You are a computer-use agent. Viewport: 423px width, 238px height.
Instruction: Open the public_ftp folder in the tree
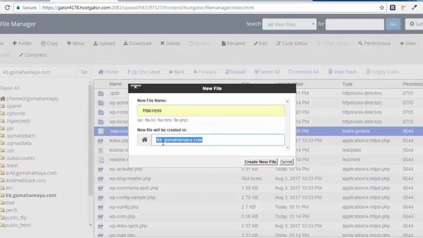[16, 218]
